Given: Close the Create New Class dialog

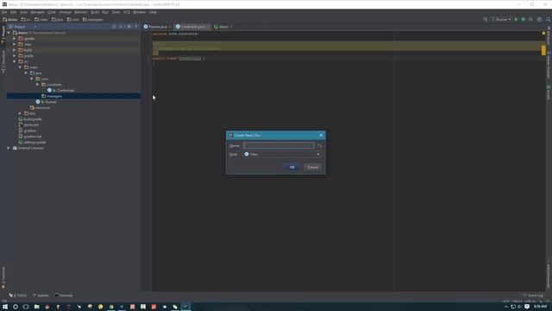Looking at the screenshot, I should point(321,135).
